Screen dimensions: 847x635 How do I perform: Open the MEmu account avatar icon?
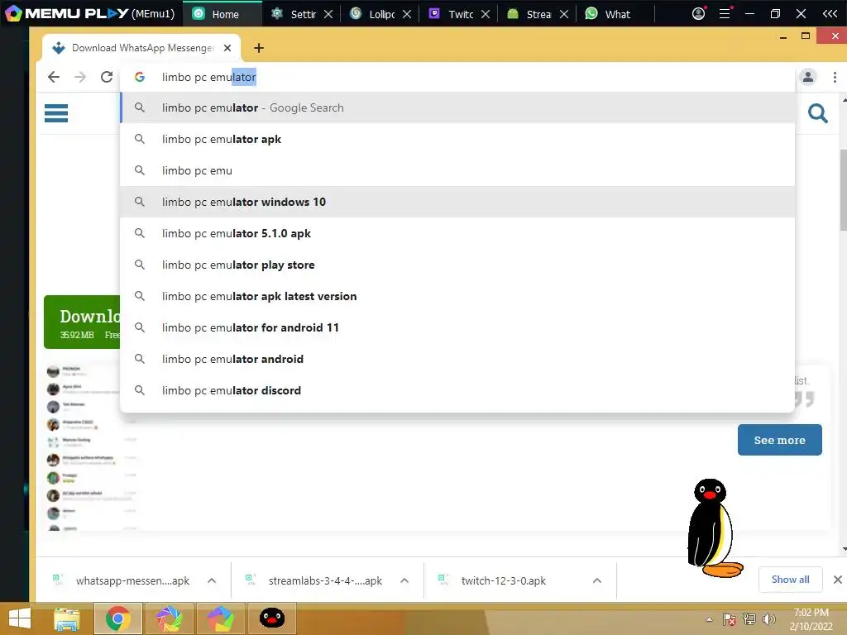click(x=698, y=13)
